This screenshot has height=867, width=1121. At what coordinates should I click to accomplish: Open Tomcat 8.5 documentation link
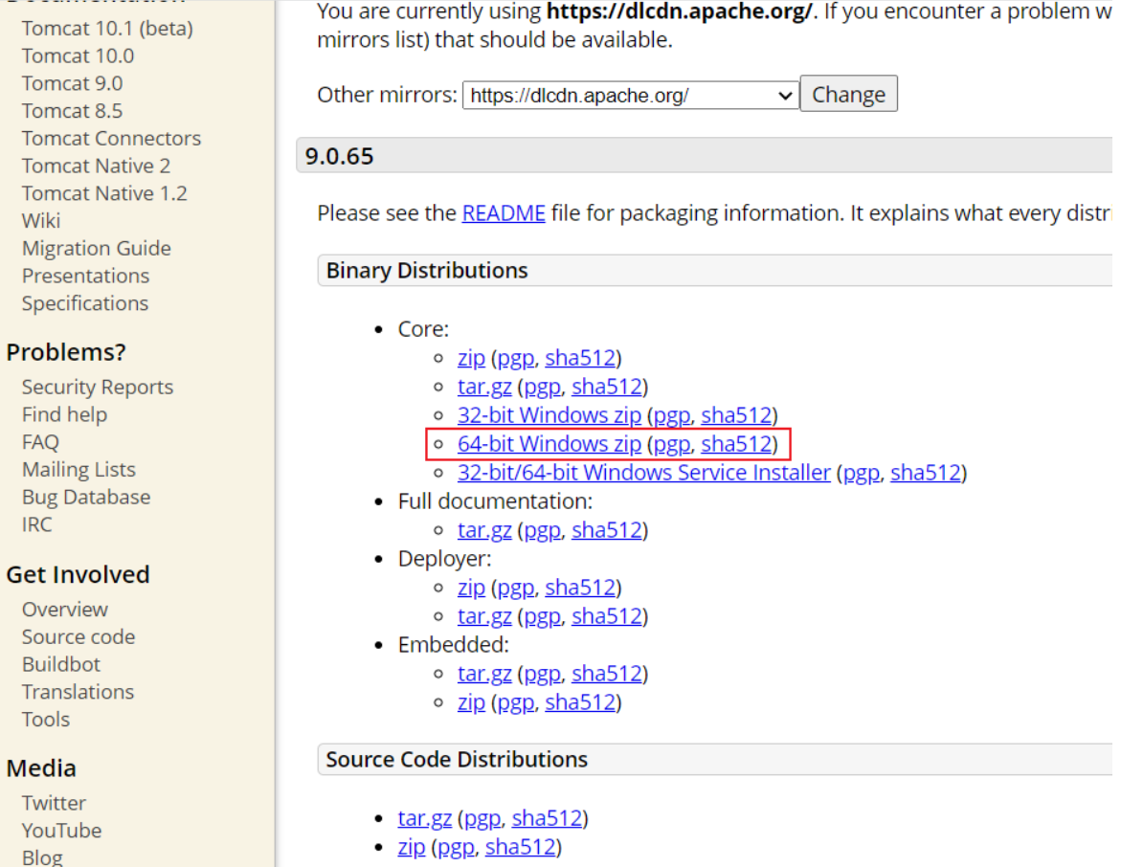point(72,111)
